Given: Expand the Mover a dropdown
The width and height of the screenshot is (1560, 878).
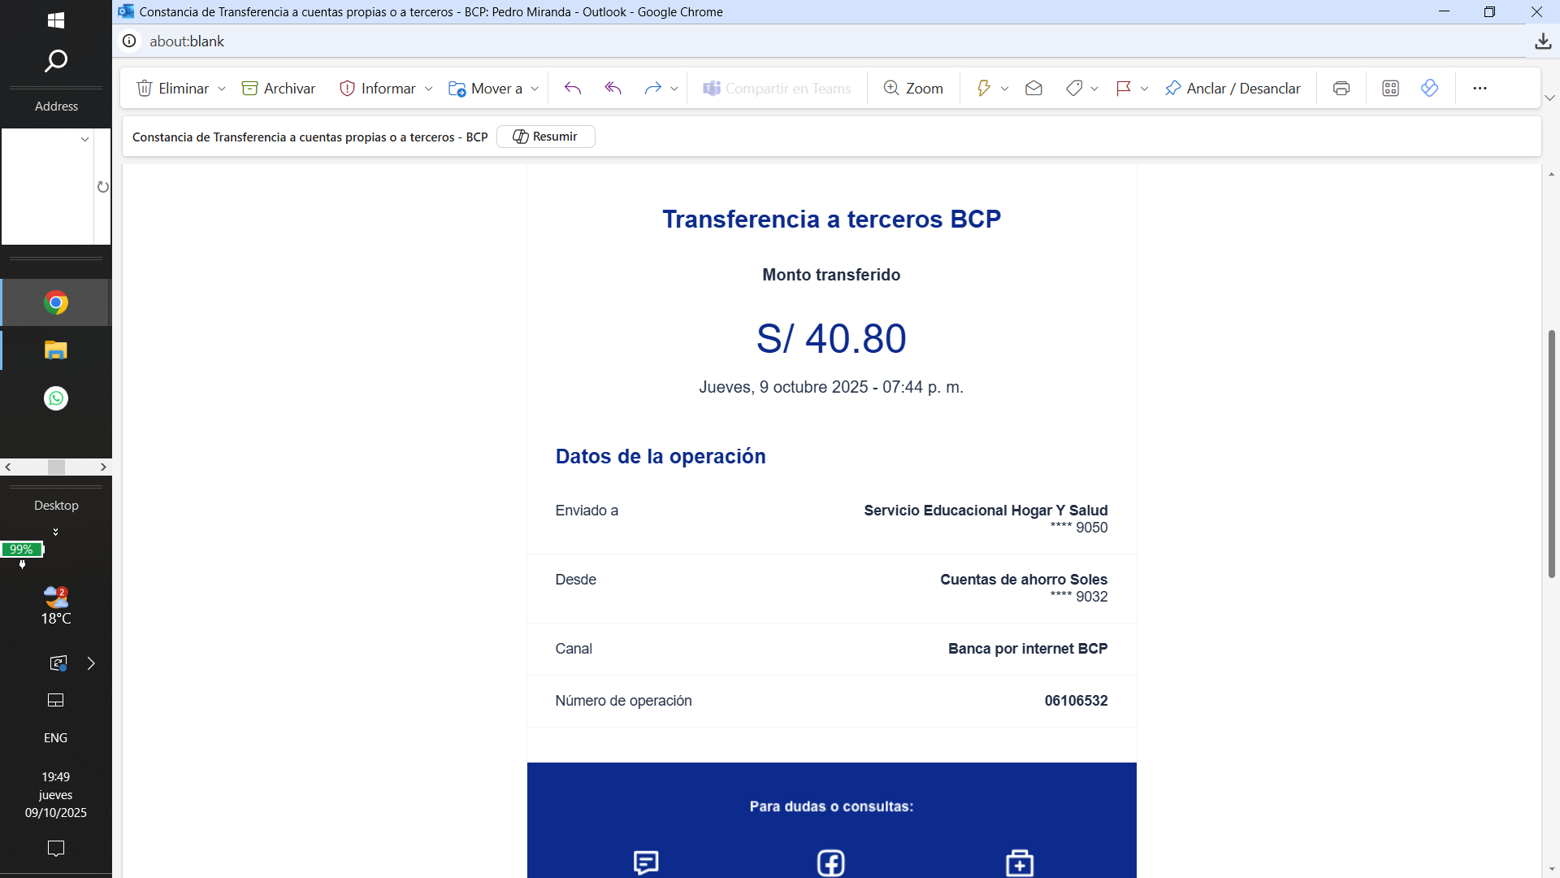Looking at the screenshot, I should (x=535, y=89).
